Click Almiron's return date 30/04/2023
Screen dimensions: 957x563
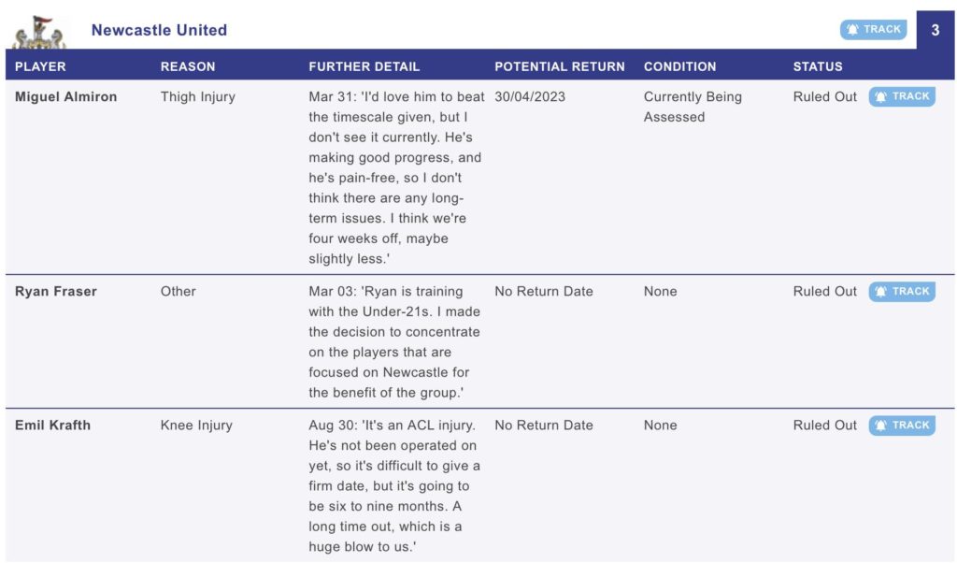pos(530,96)
